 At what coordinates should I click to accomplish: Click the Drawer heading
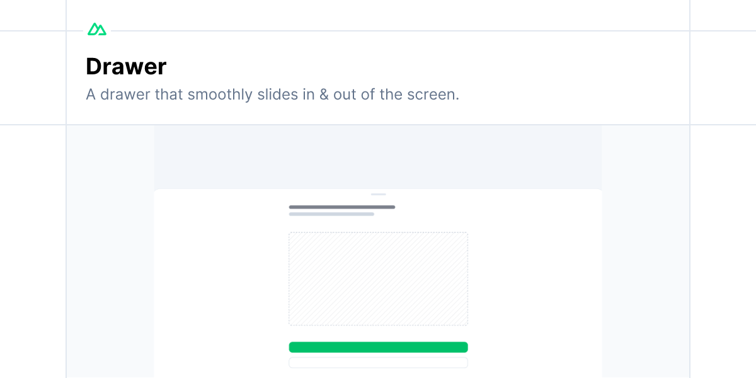[126, 66]
